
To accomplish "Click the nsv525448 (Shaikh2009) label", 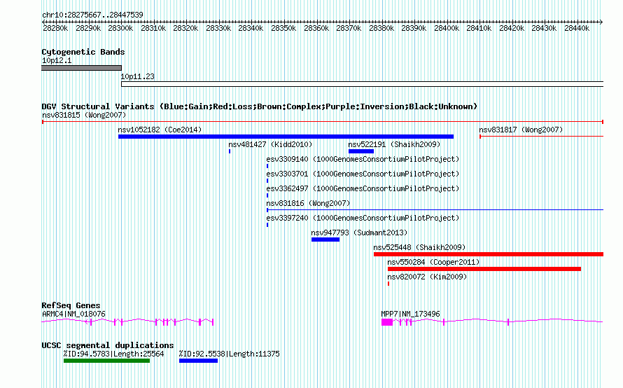I will coord(419,247).
